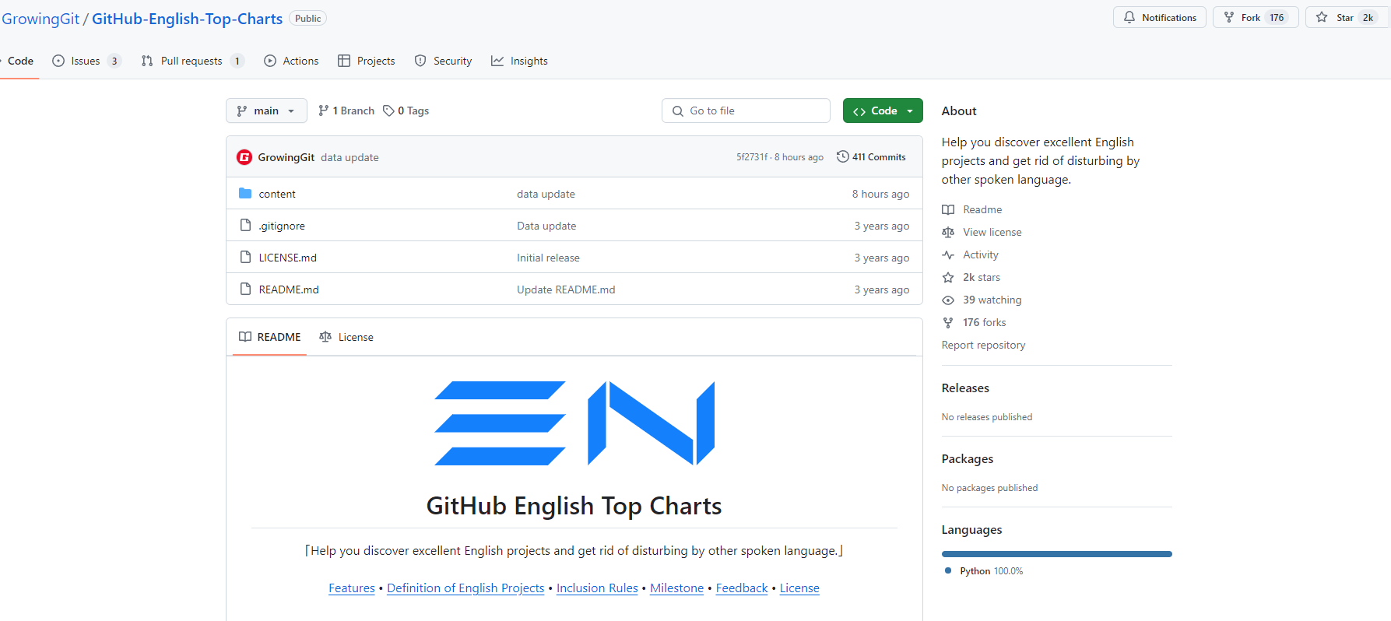
Task: Select the License tab in file viewer
Action: [x=346, y=337]
